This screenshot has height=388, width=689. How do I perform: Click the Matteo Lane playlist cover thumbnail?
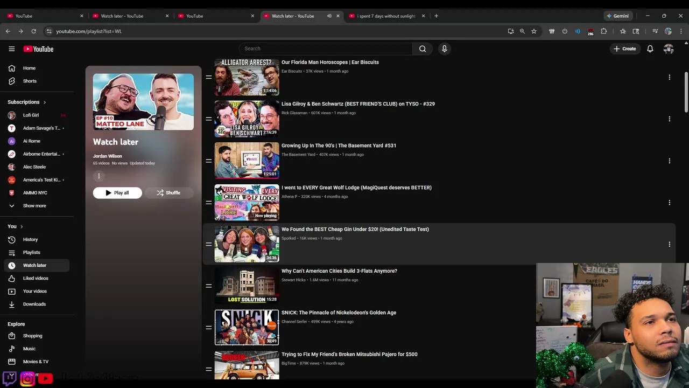(x=143, y=102)
